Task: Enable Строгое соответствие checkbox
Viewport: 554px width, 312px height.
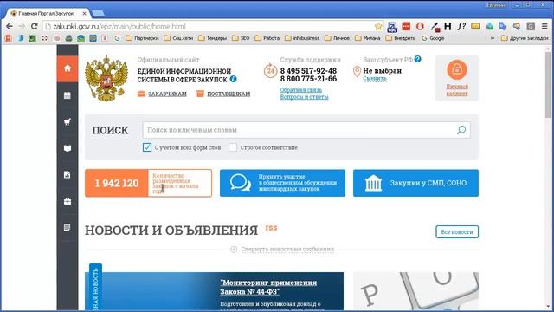Action: coord(233,147)
